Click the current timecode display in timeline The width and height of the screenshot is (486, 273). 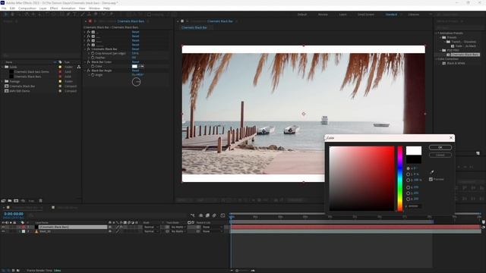(x=14, y=214)
